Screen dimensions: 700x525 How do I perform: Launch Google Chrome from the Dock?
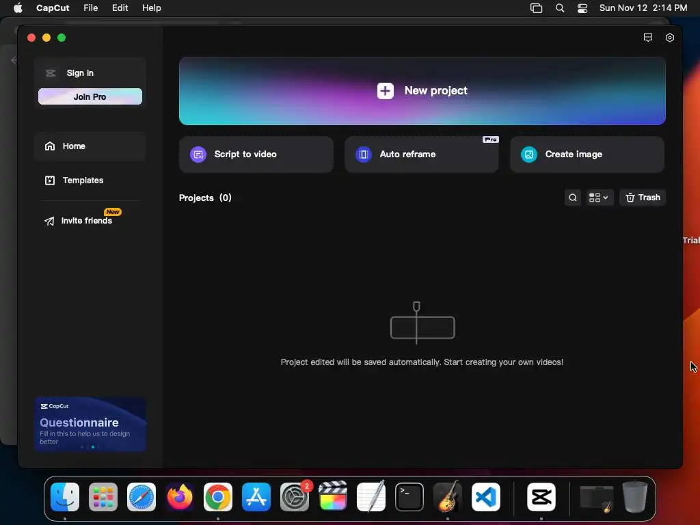click(218, 497)
